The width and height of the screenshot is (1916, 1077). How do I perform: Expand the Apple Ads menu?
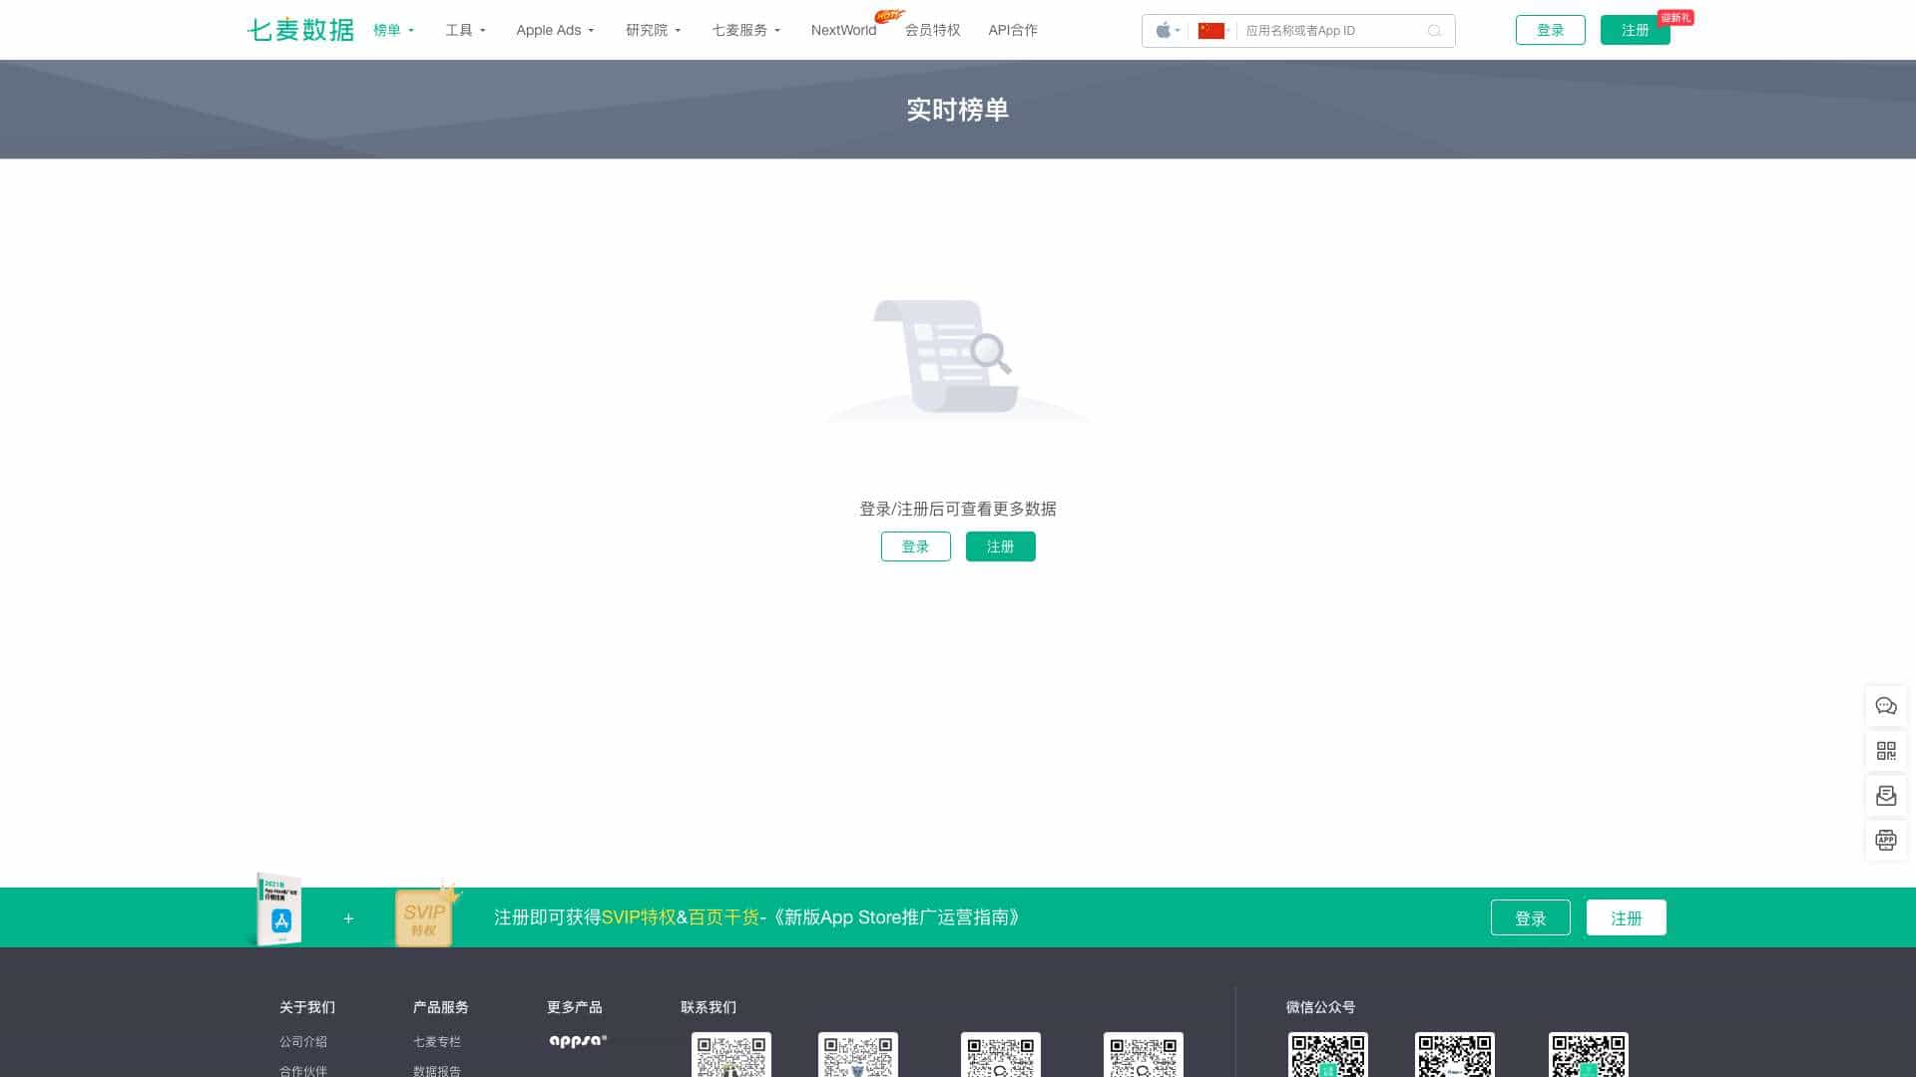pyautogui.click(x=555, y=30)
